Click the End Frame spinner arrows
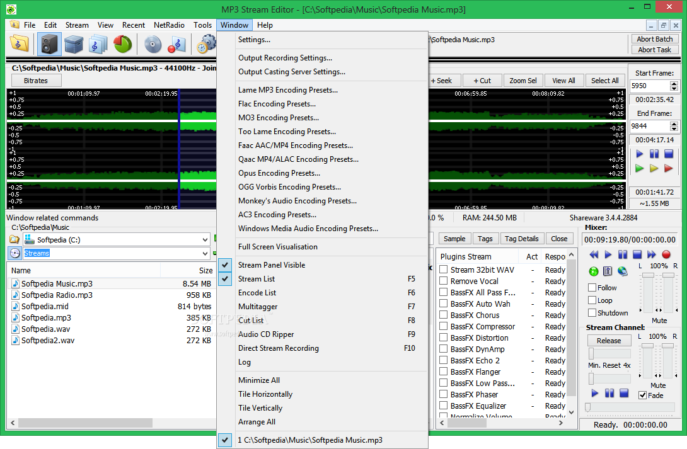 coord(674,126)
